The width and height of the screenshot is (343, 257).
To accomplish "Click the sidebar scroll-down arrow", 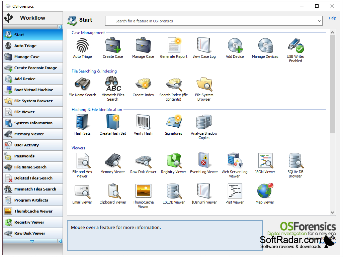I will point(32,241).
